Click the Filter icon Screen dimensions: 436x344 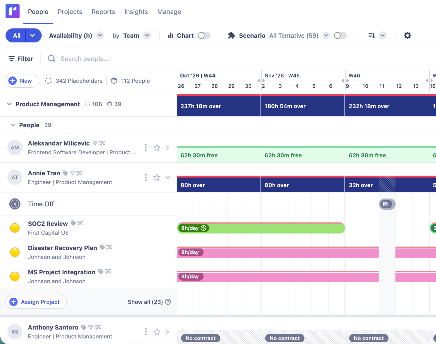click(11, 59)
